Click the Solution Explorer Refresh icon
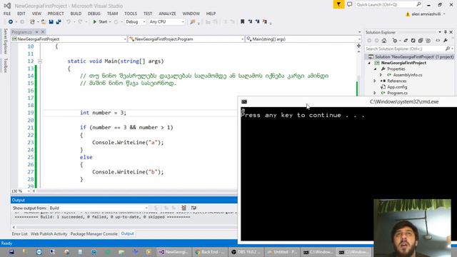 413,41
